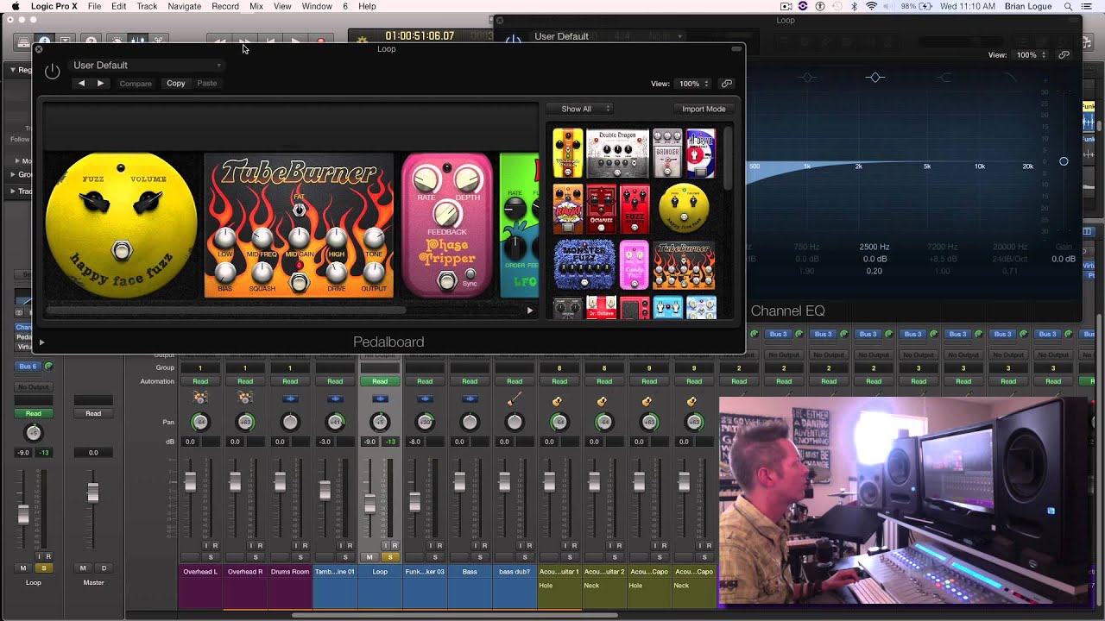Image resolution: width=1105 pixels, height=621 pixels.
Task: Solo the Overhead L channel
Action: [211, 557]
